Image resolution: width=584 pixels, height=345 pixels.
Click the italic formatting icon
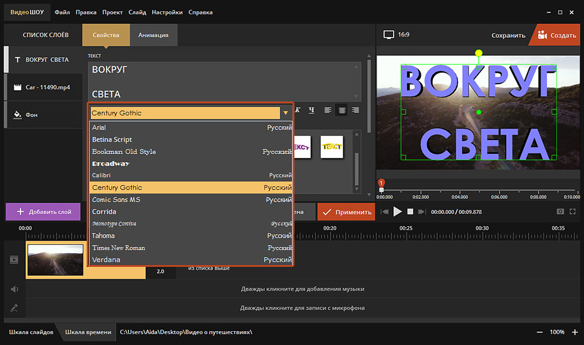(x=297, y=110)
